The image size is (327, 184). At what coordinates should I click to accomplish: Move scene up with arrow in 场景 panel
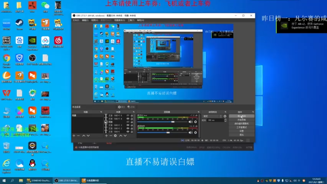[x=84, y=136]
